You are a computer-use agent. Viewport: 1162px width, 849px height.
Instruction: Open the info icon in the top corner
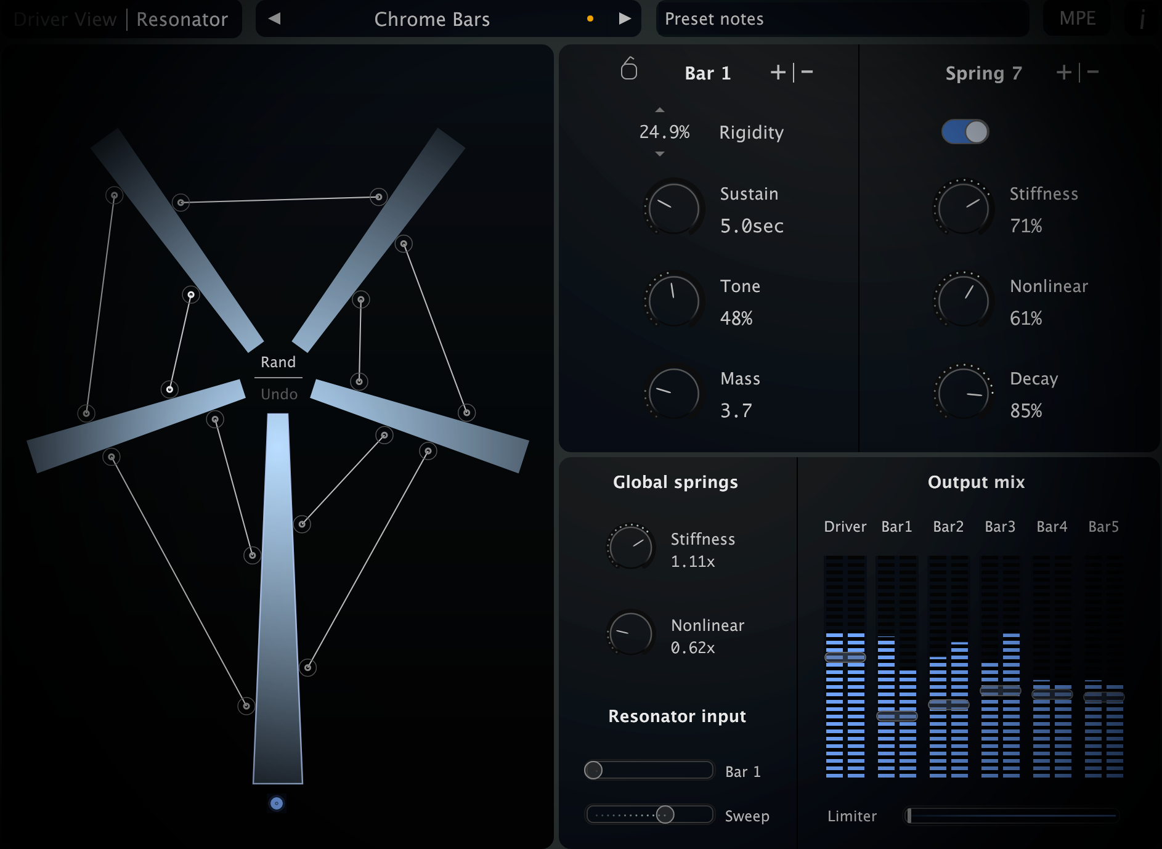[1142, 19]
